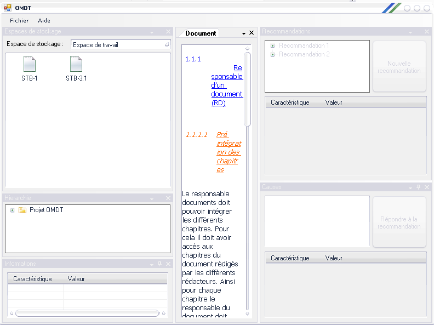Pin the Informations panel
Image resolution: width=434 pixels, height=325 pixels.
(x=159, y=264)
